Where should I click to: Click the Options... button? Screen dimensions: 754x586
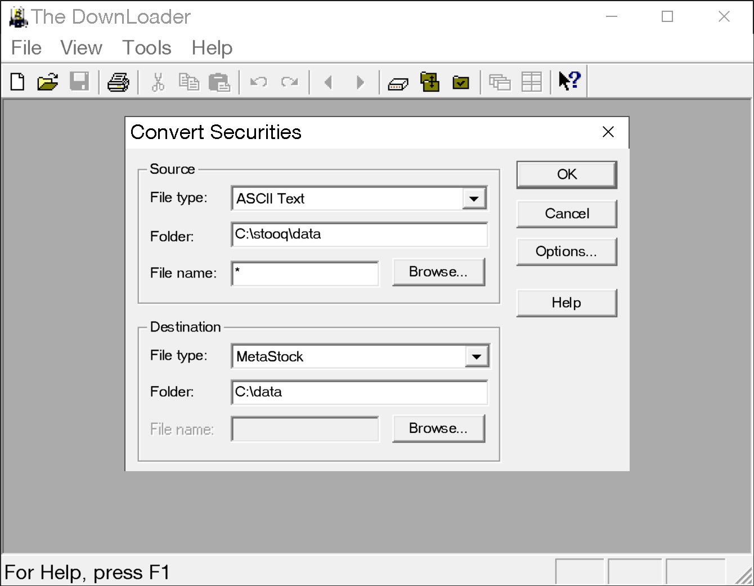566,252
